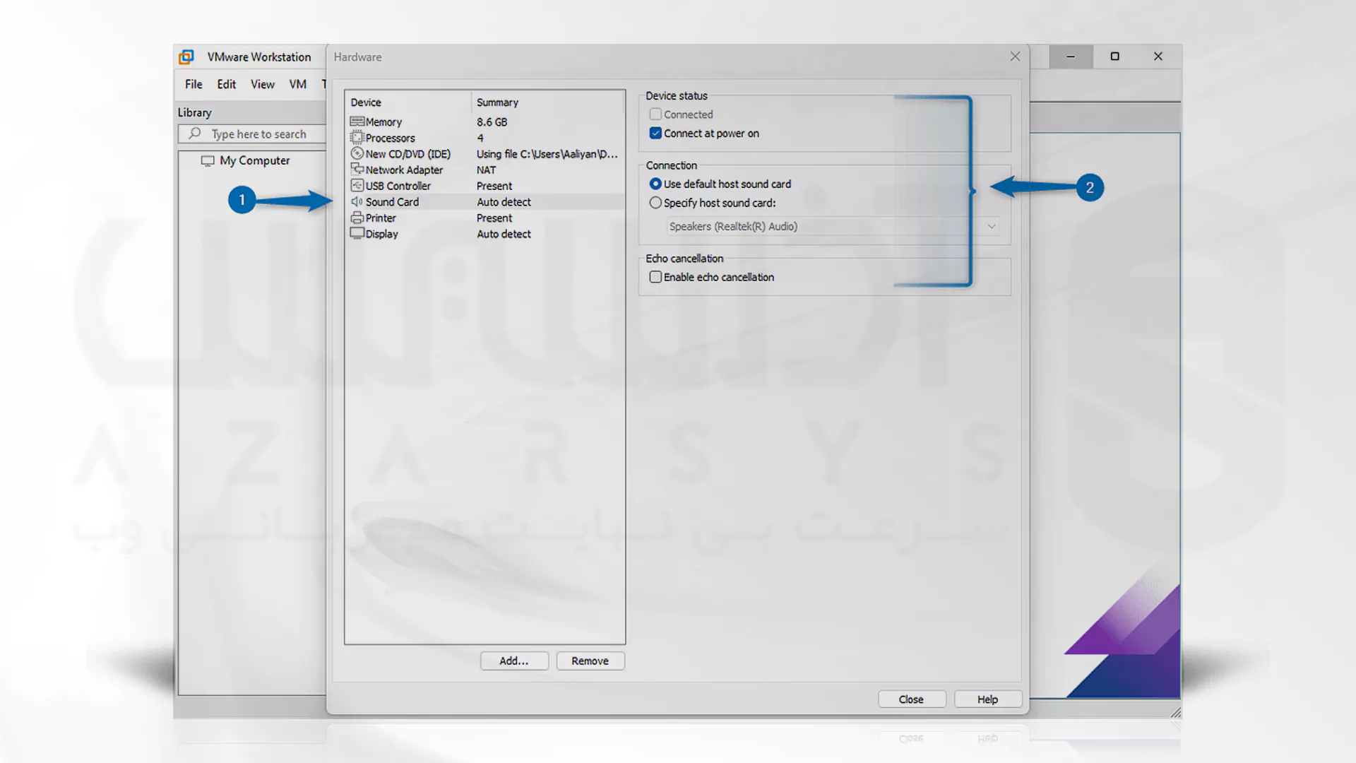Click the Remove device button
Viewport: 1356px width, 763px height.
point(590,661)
